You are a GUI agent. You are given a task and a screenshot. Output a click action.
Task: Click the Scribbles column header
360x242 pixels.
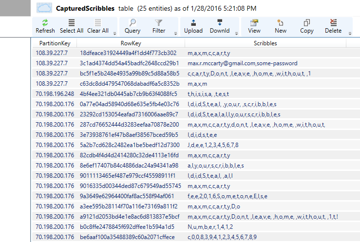coord(265,43)
